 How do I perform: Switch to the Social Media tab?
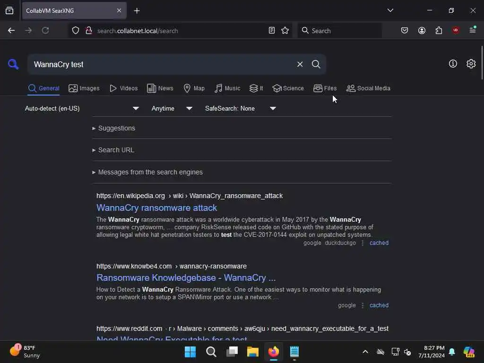tap(368, 88)
